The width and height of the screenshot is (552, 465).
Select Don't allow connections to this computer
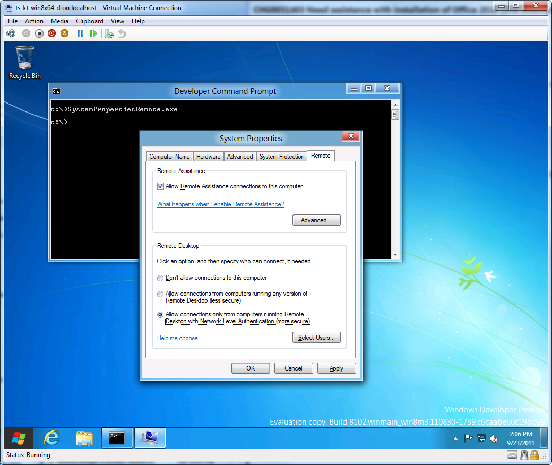160,278
